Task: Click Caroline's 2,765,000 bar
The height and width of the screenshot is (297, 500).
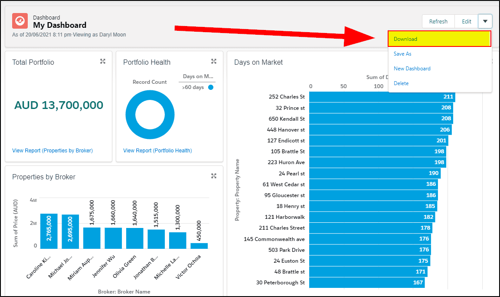Action: pos(49,231)
